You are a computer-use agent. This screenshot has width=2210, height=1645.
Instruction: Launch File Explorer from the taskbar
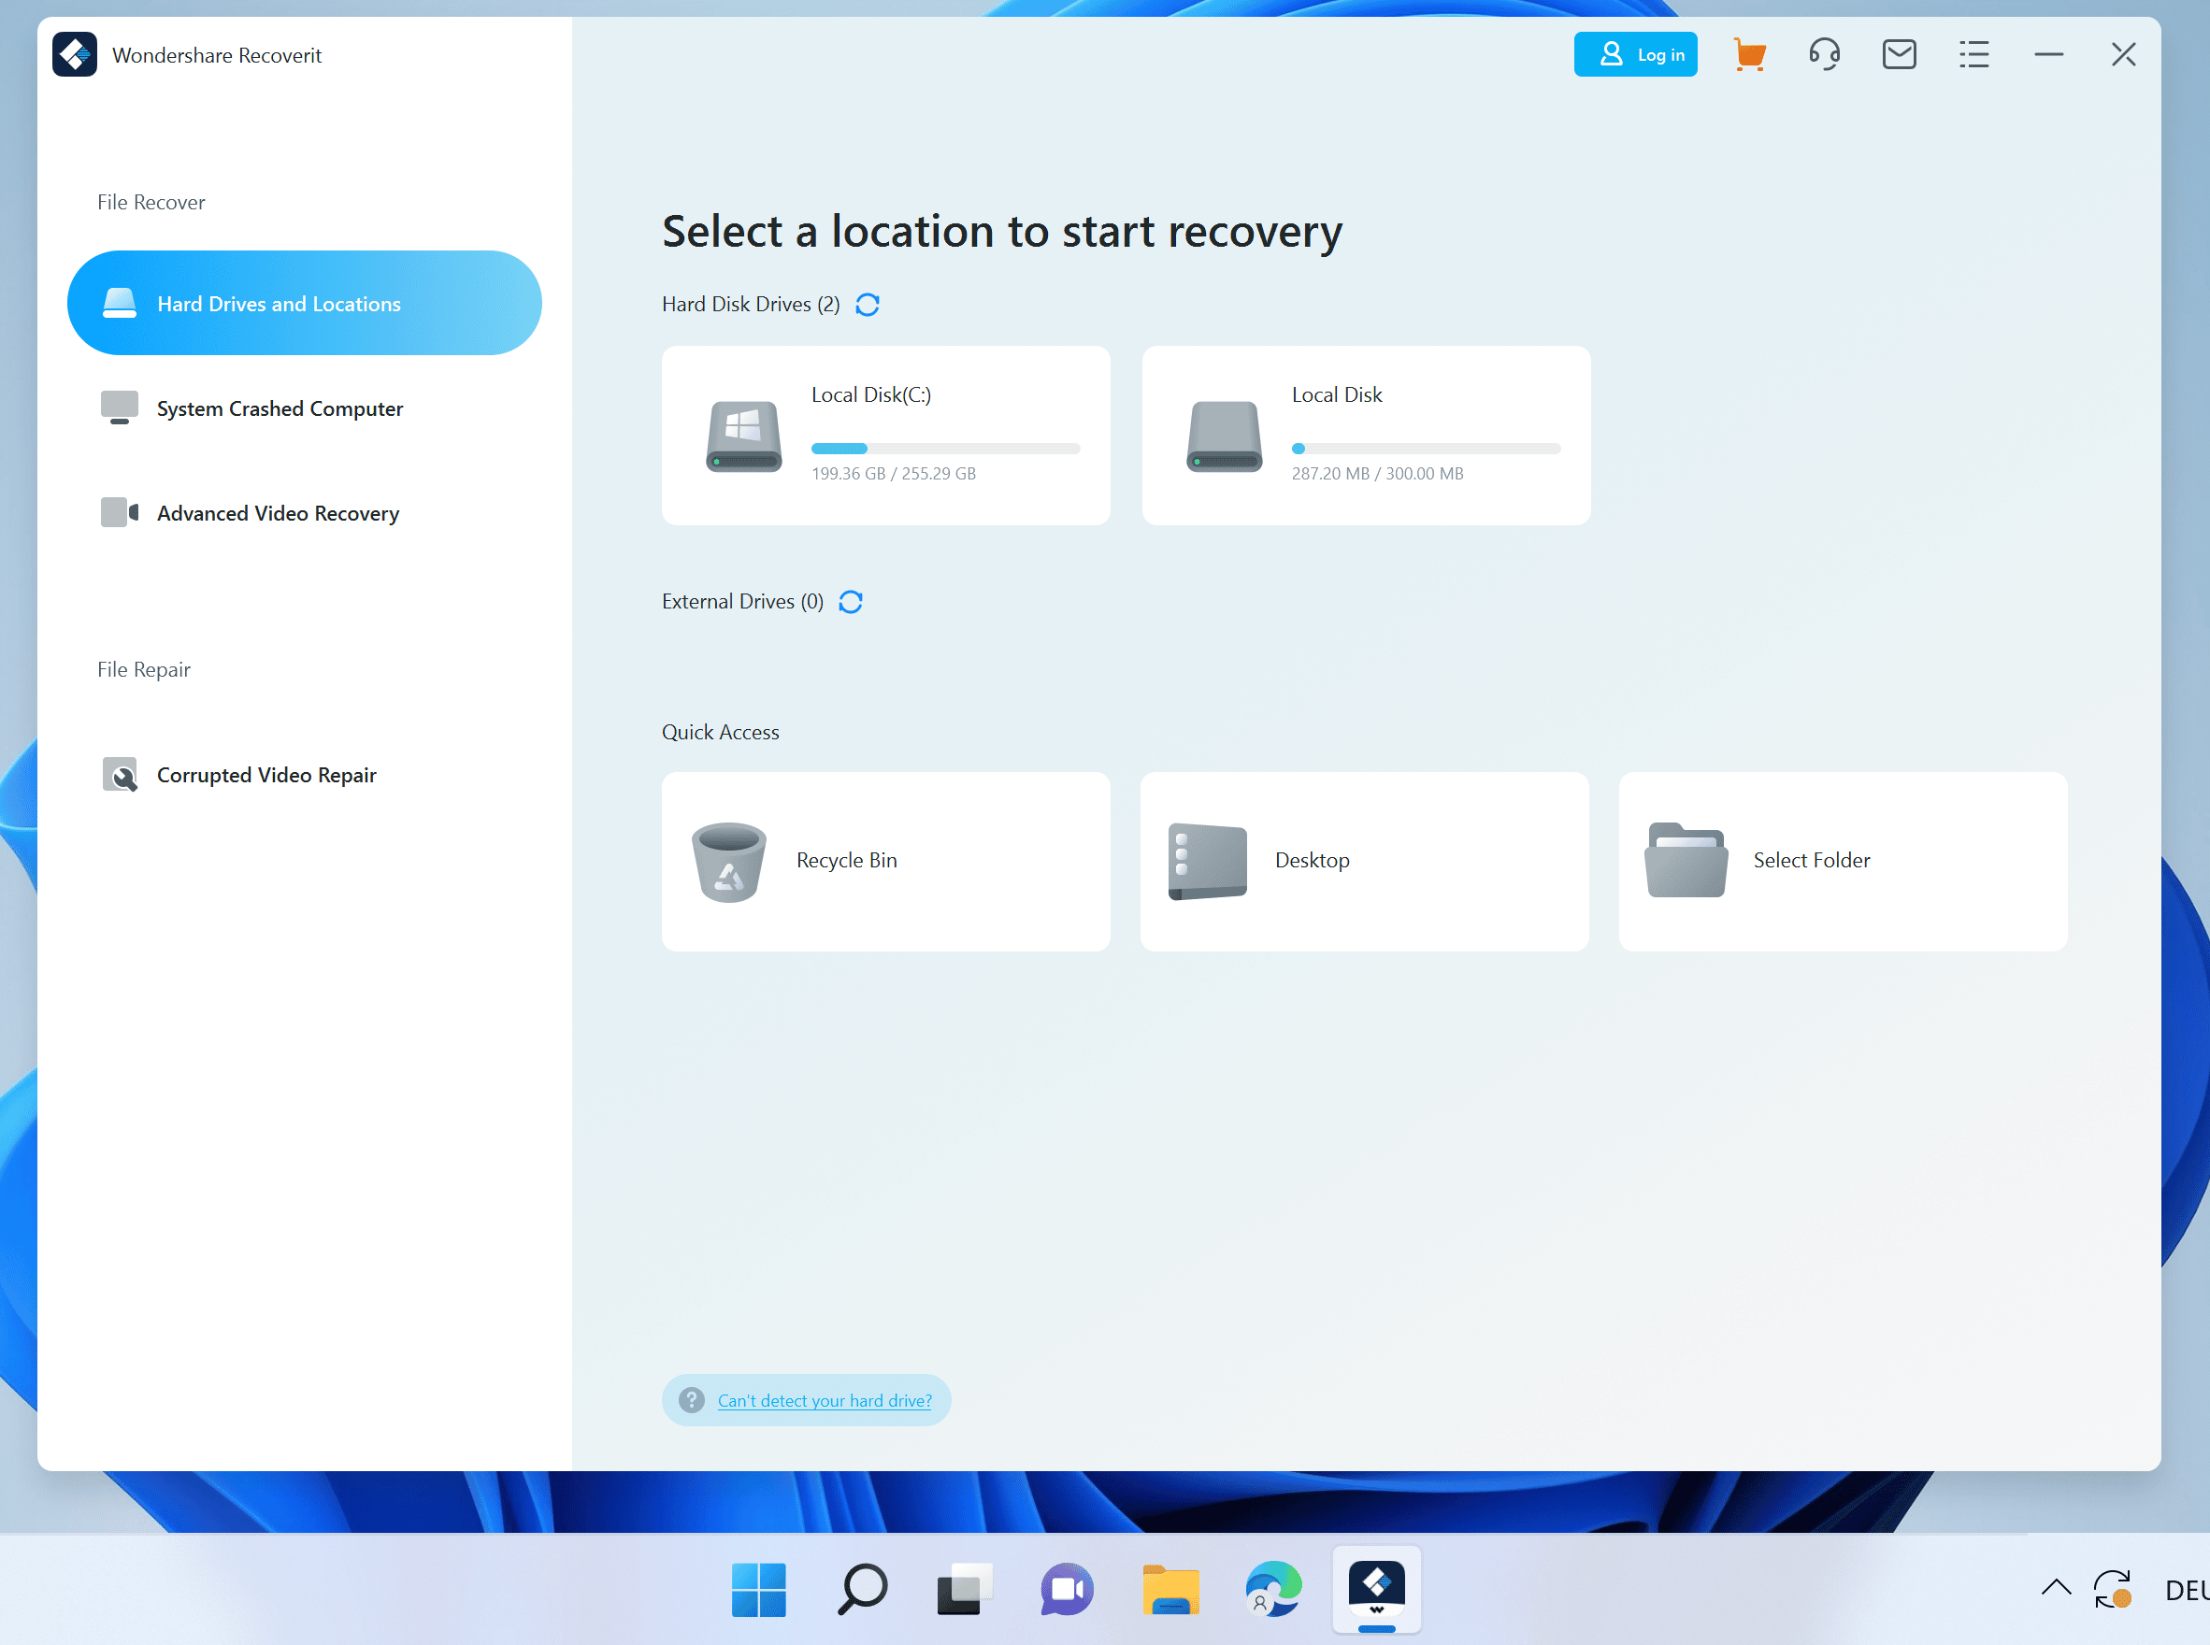[x=1170, y=1590]
